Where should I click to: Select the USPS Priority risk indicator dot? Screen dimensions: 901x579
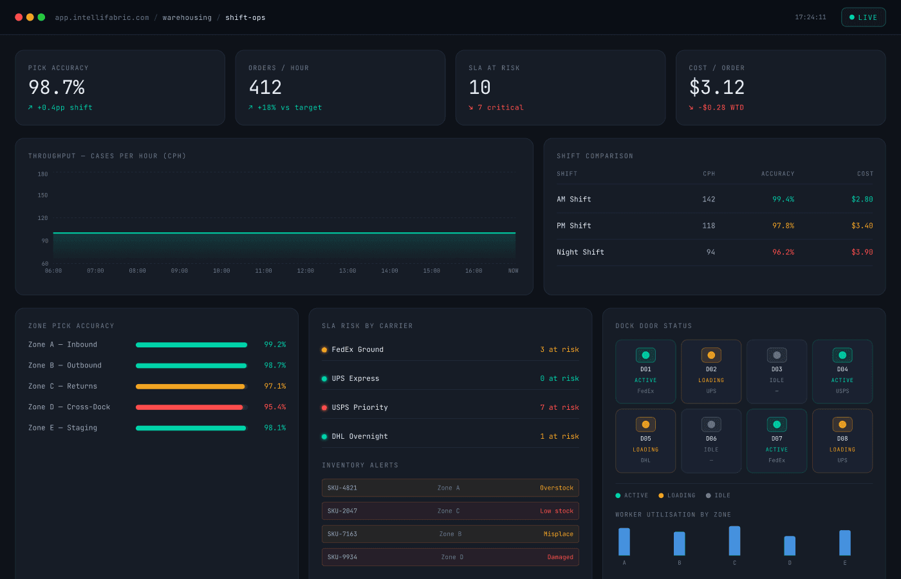click(324, 407)
